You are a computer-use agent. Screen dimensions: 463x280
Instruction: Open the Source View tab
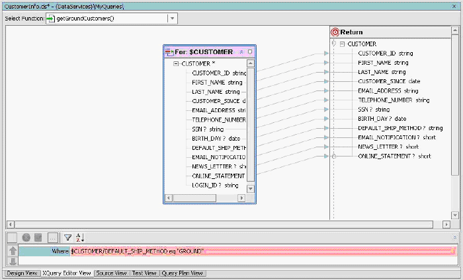(x=111, y=273)
